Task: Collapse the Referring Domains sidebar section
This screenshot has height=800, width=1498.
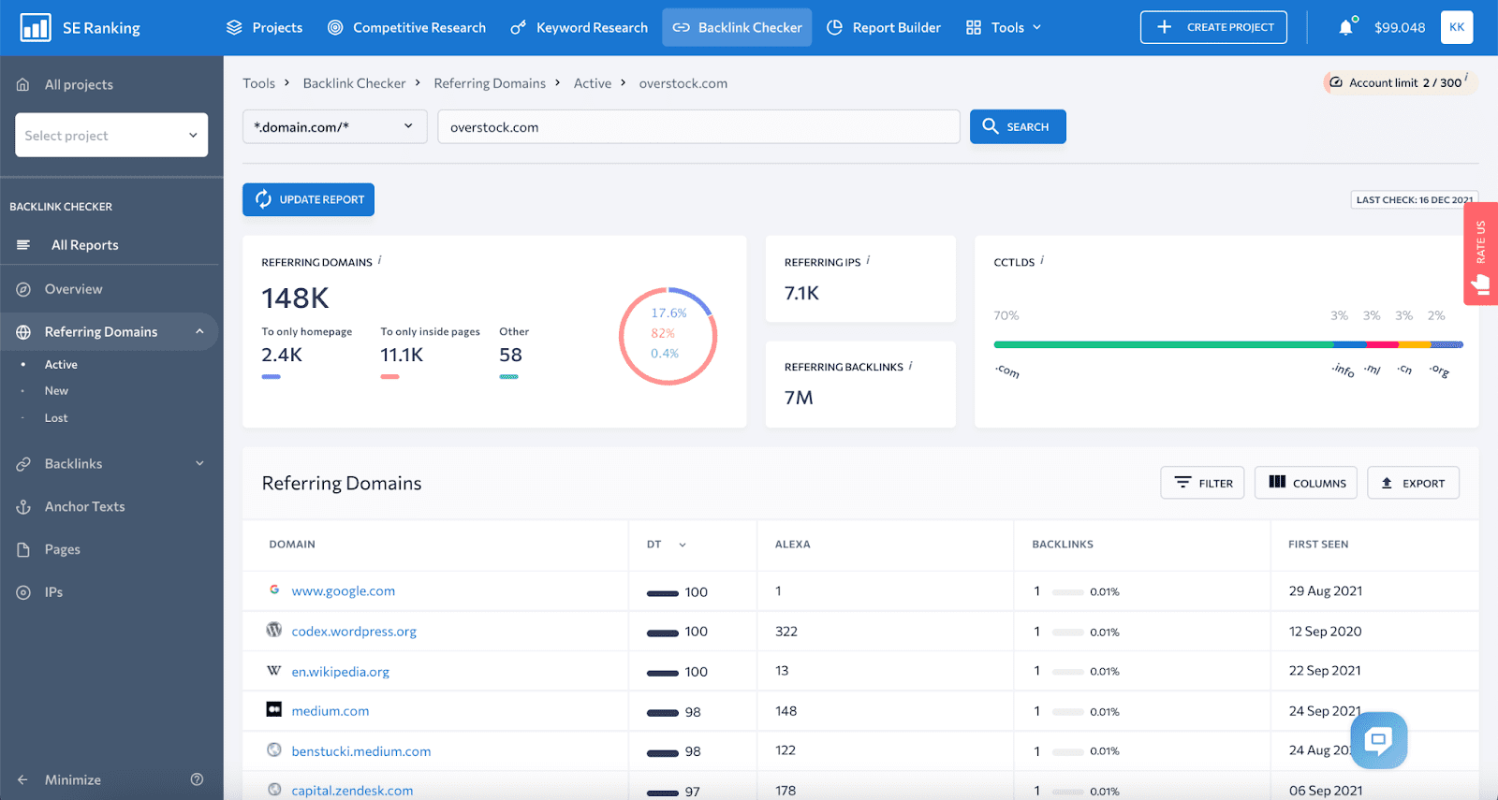Action: point(199,331)
